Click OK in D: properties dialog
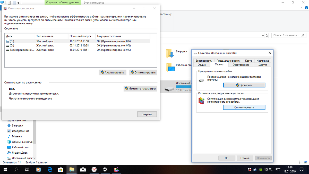Image resolution: width=309 pixels, height=174 pixels. (227, 158)
